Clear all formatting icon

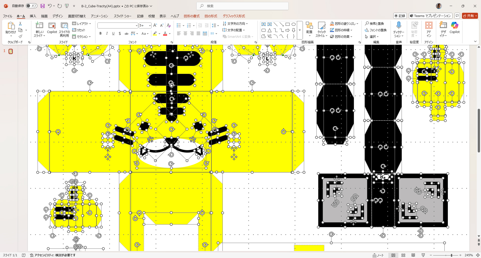click(169, 25)
